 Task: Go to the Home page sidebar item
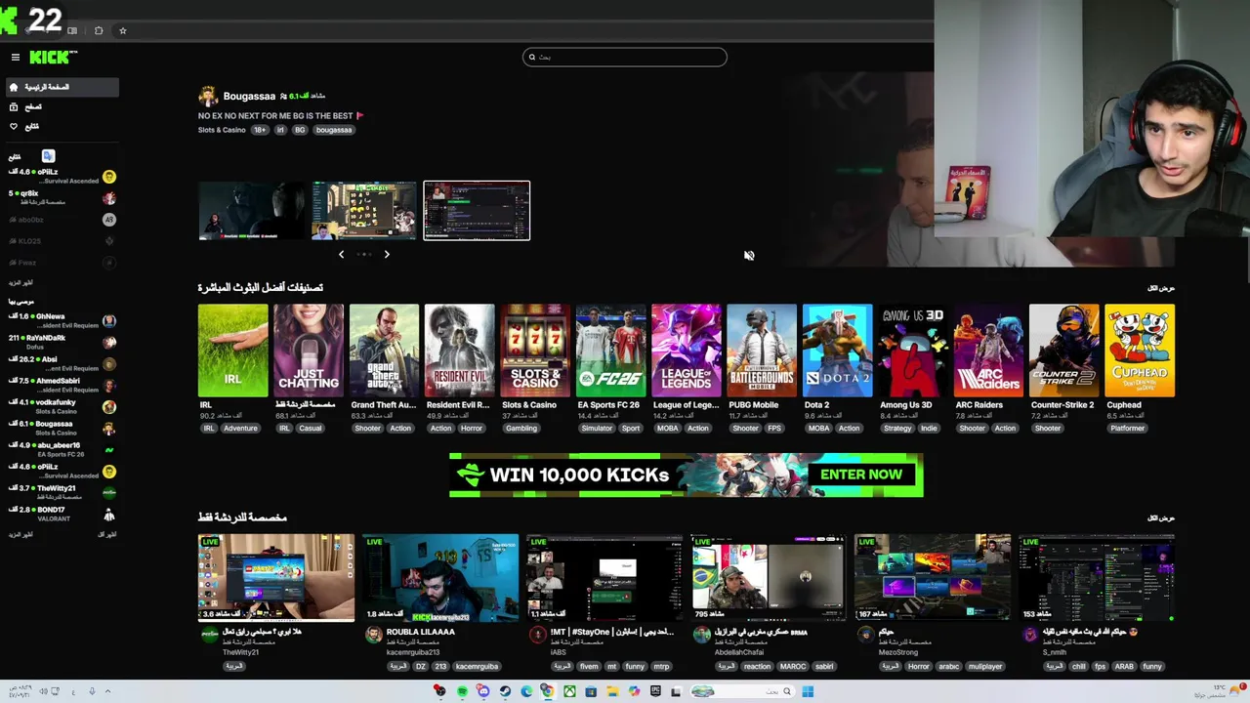point(61,87)
